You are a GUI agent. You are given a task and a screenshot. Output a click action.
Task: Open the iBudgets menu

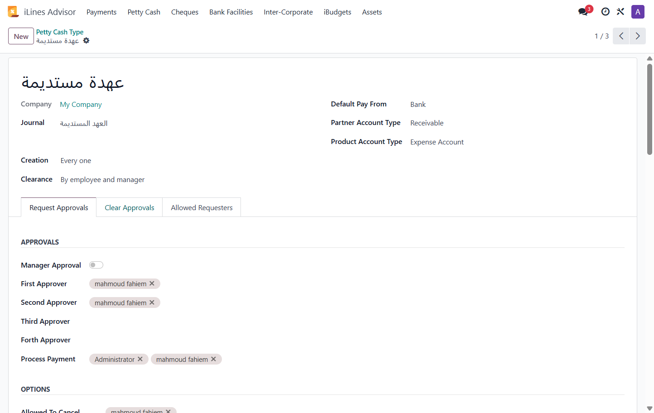[337, 12]
